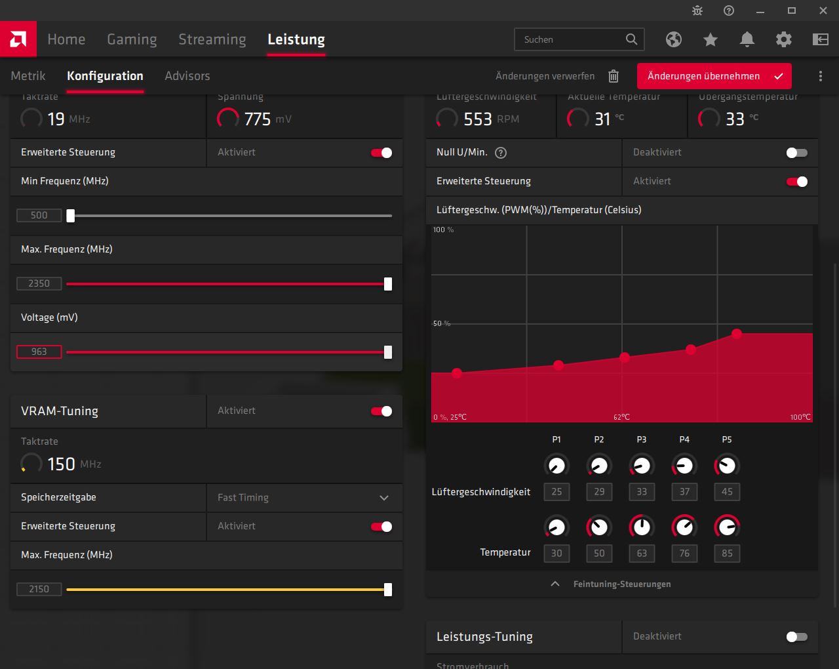Go to the Home tab
839x669 pixels.
pos(66,39)
